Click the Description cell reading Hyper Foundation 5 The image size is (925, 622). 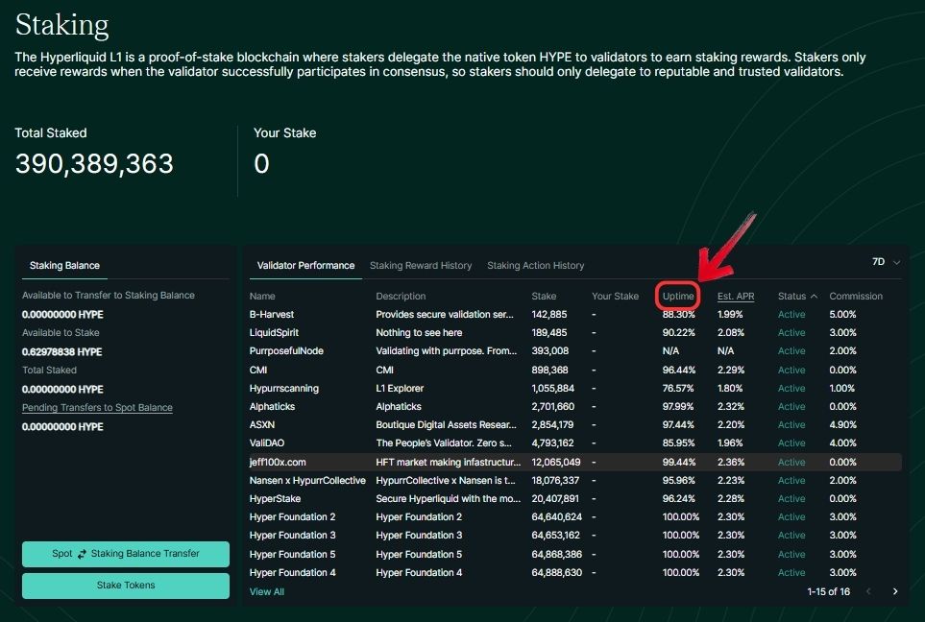point(419,554)
